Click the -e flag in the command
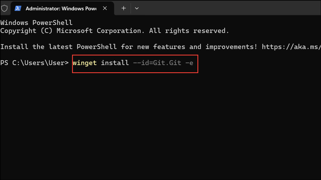 [x=189, y=63]
